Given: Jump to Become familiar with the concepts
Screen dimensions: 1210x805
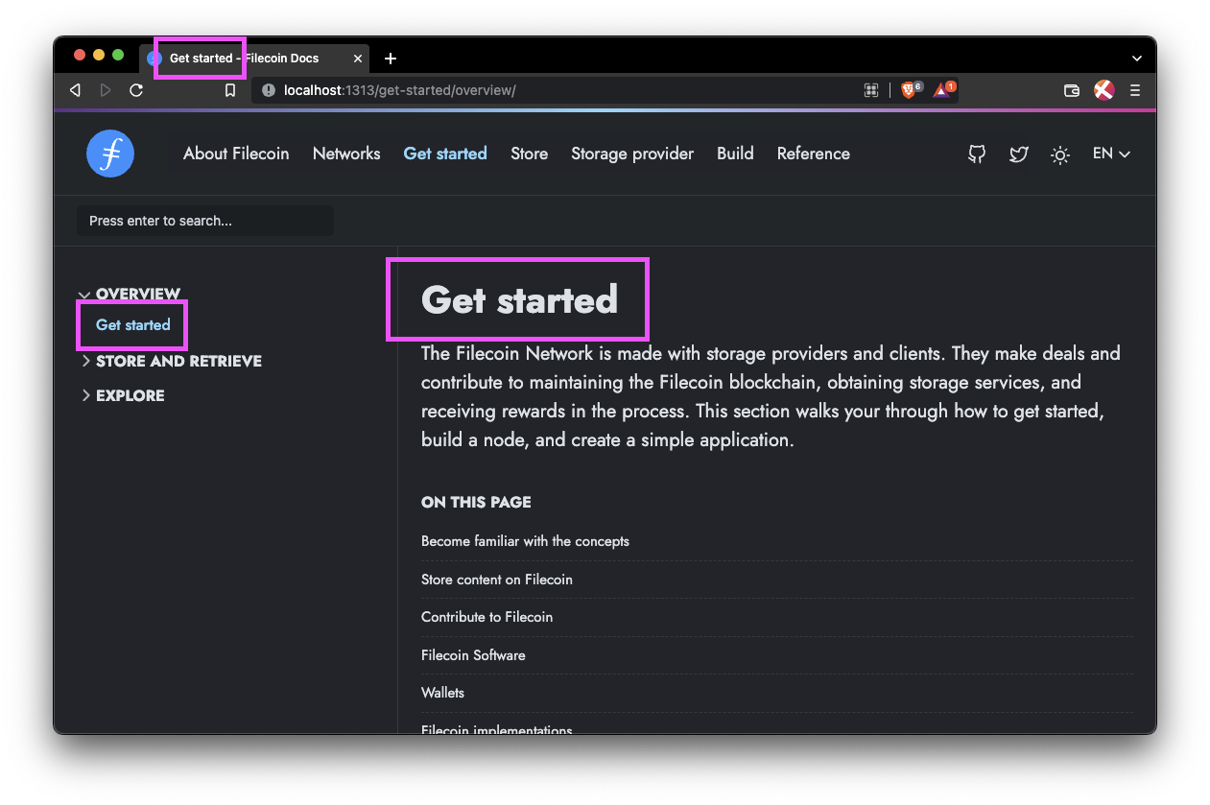Looking at the screenshot, I should 525,541.
